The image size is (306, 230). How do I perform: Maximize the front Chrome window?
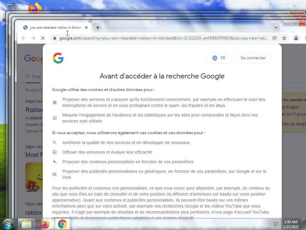(295, 23)
